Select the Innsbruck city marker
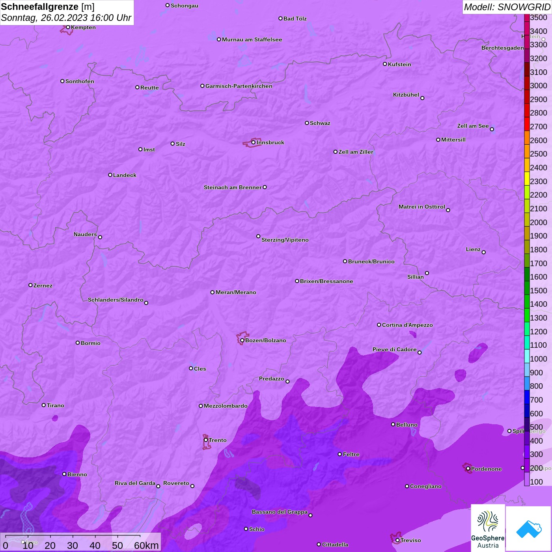 tap(254, 142)
